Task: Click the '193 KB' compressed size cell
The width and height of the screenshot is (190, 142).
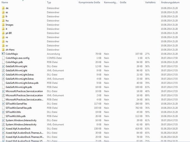Action: point(98,108)
